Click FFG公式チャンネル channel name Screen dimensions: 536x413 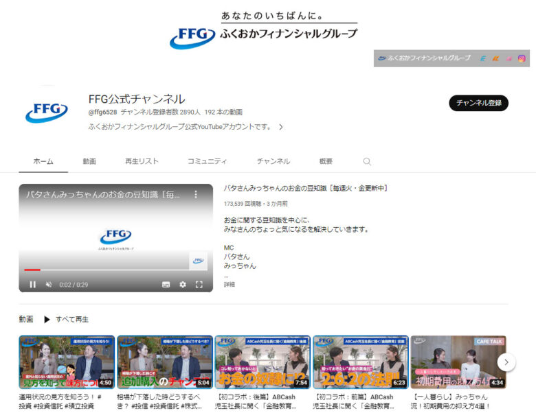point(137,99)
